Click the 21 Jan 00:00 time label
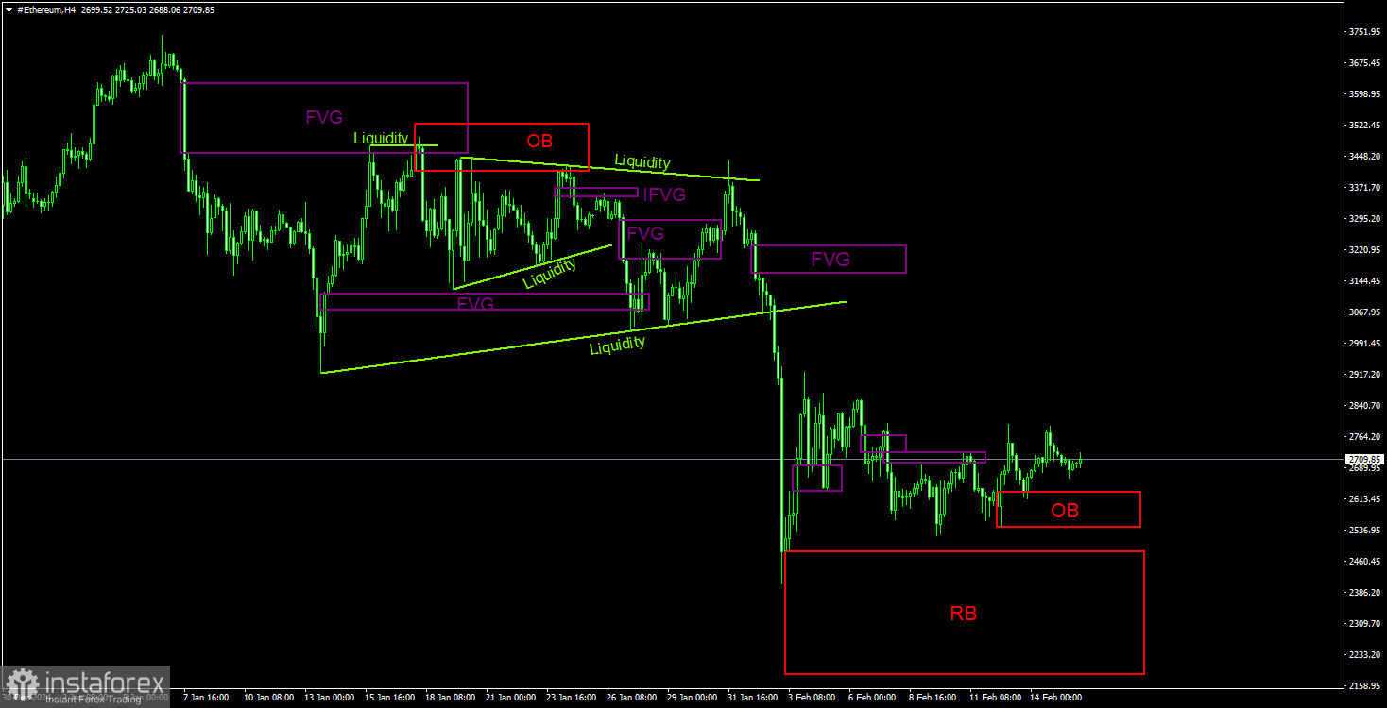This screenshot has width=1387, height=708. (511, 698)
